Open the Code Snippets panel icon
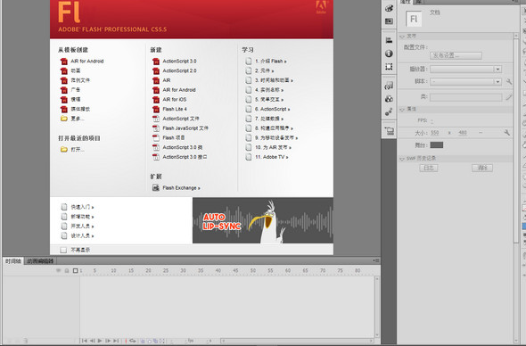 (x=389, y=86)
